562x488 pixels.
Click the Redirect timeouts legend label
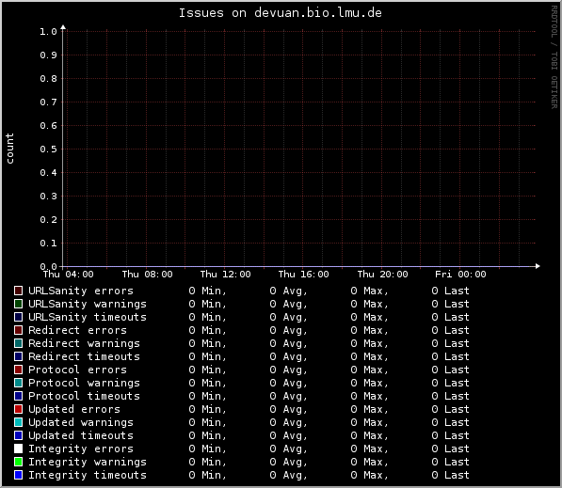[x=84, y=356]
